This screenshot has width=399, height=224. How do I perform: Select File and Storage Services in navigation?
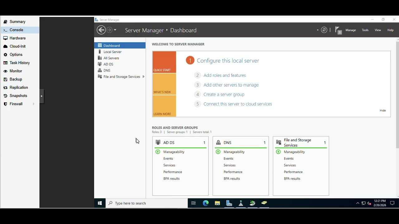point(120,77)
